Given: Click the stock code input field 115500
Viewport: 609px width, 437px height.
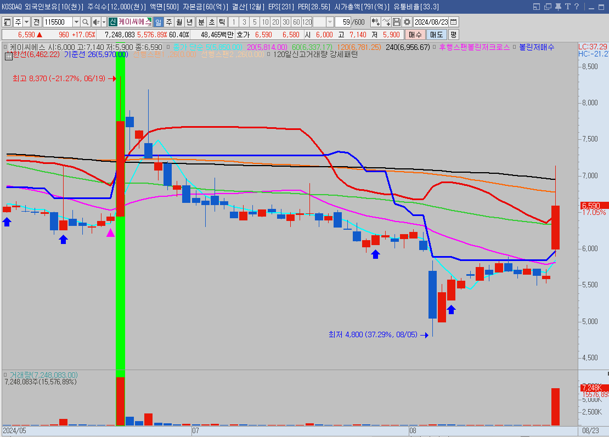Looking at the screenshot, I should (58, 22).
